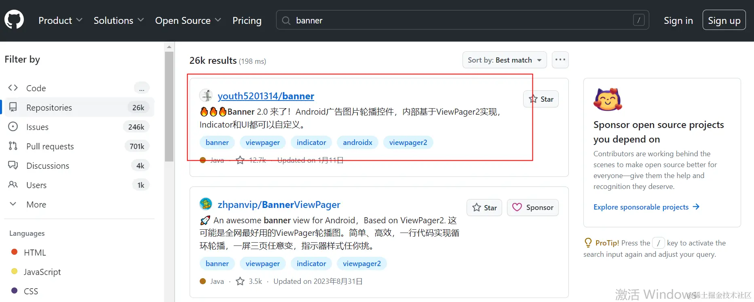Screen dimensions: 754x302
Task: Click the viewpager2 tag on BannerViewPager result
Action: tap(362, 264)
